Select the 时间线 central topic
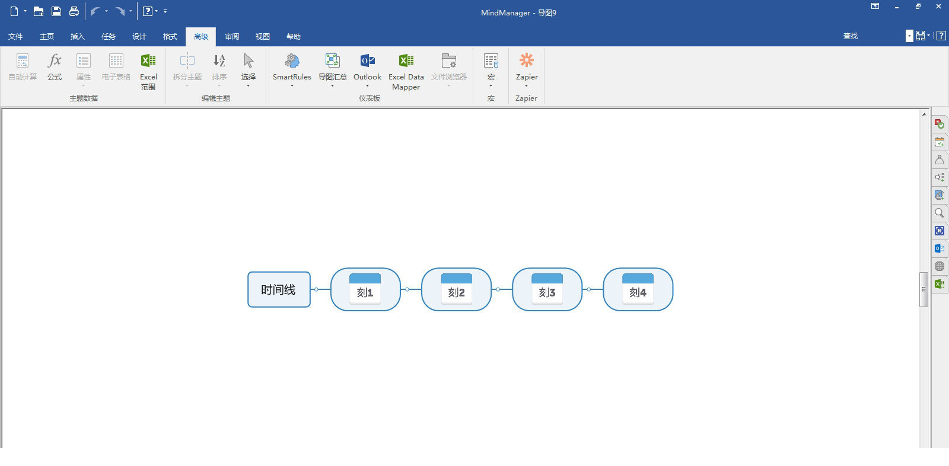 [279, 289]
